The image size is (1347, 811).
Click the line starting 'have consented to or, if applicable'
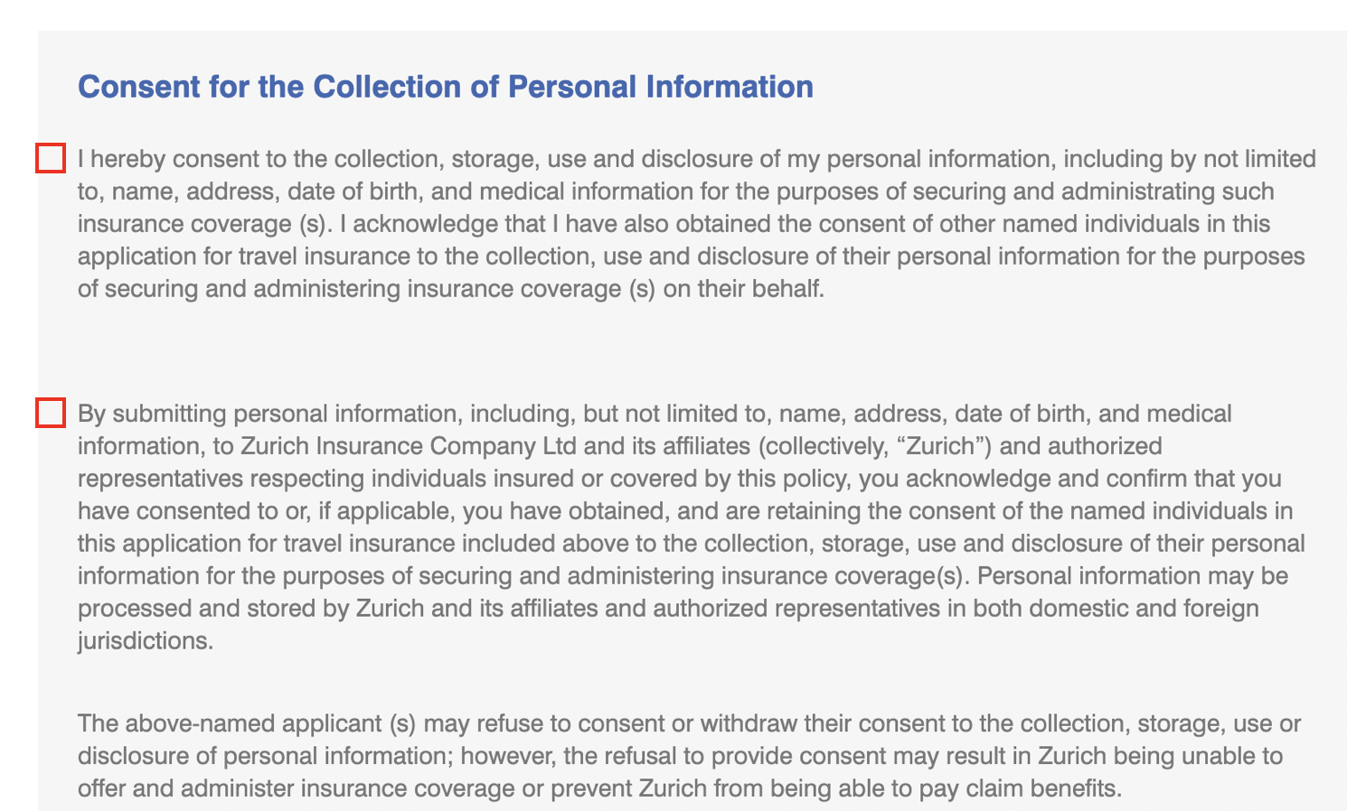coord(685,511)
